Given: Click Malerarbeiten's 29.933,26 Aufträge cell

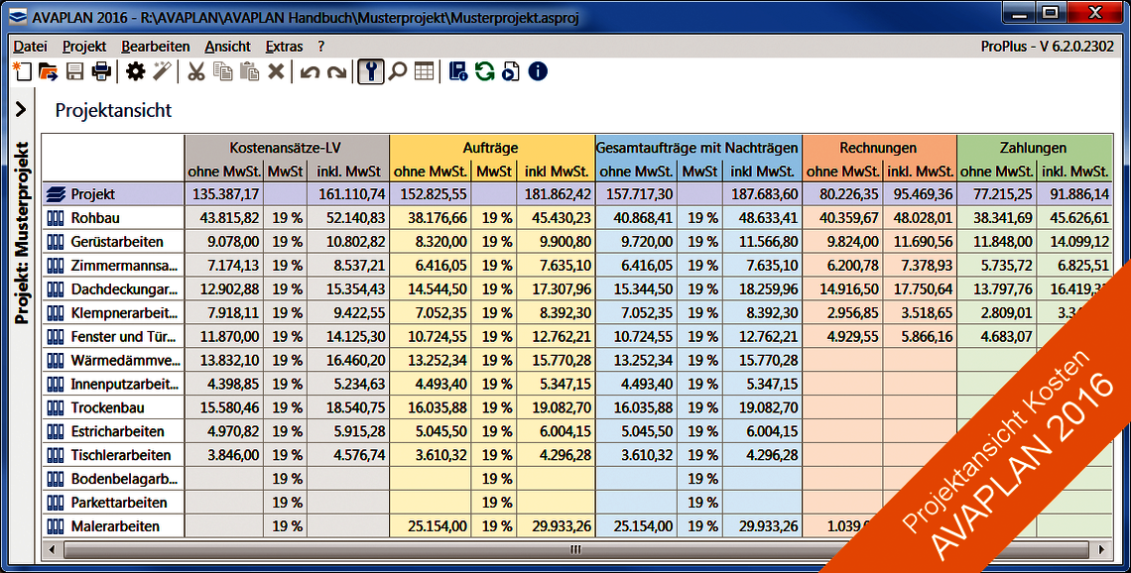Looking at the screenshot, I should (x=556, y=526).
